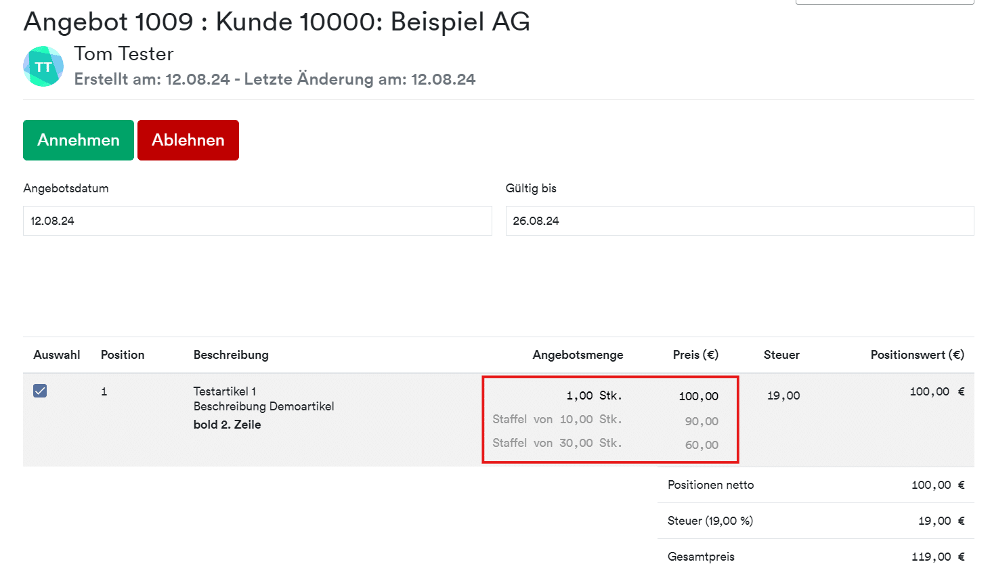Click the Positionswert (€) column header

click(918, 355)
